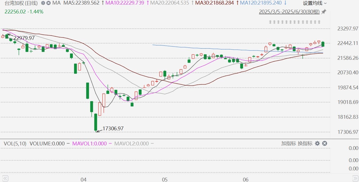Click the 加指标 button
Image resolution: width=359 pixels, height=182 pixels.
(289, 143)
